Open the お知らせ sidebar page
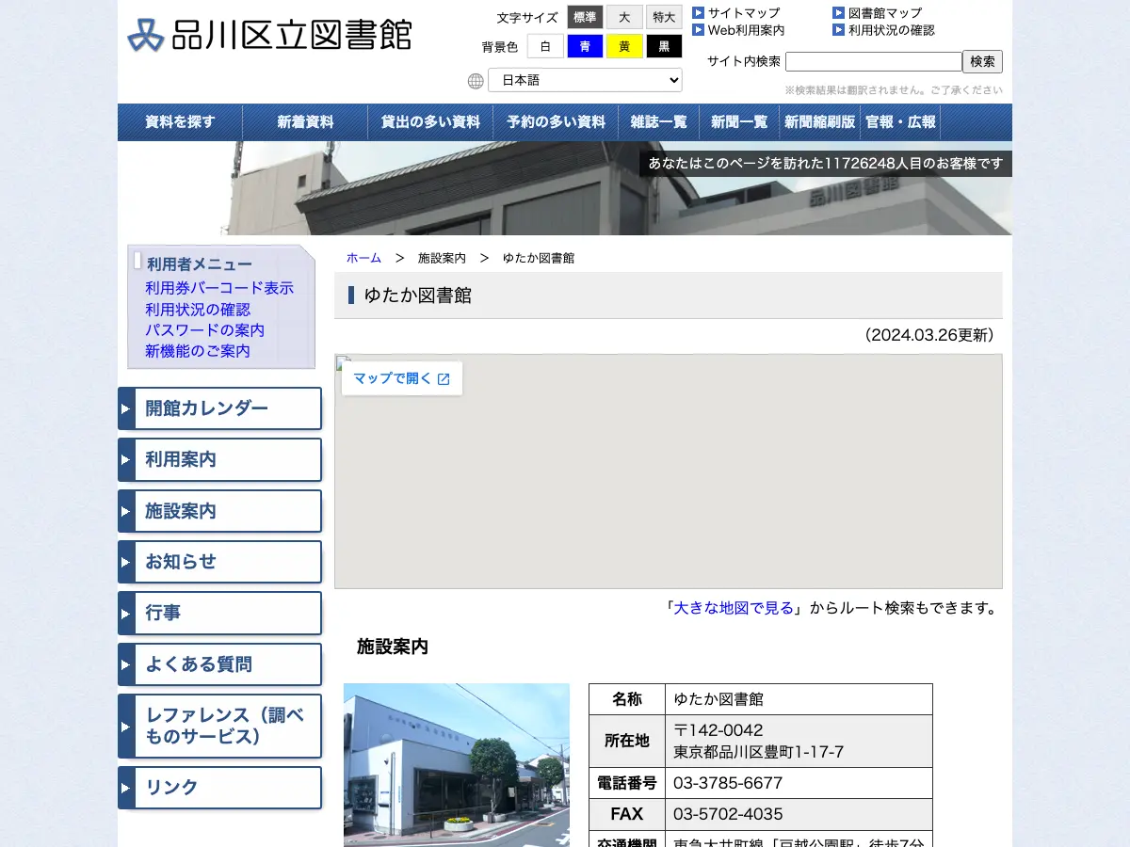 pyautogui.click(x=220, y=562)
